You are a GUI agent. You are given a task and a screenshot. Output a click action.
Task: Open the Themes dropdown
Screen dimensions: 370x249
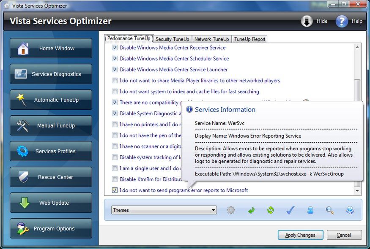[x=164, y=210]
